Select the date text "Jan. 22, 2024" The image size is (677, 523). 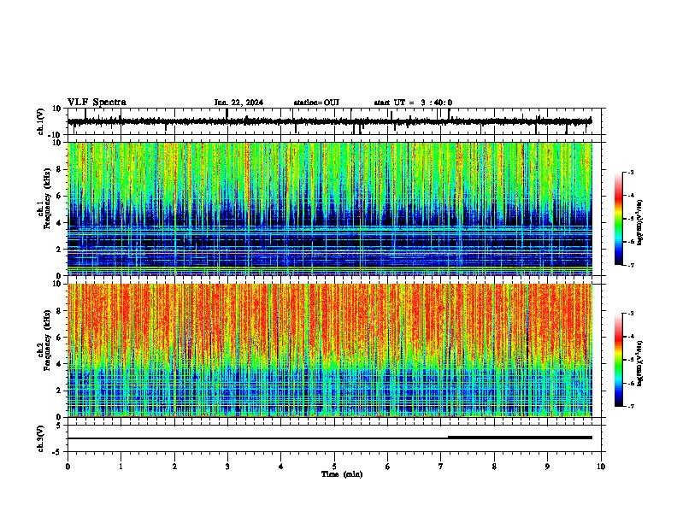click(238, 103)
